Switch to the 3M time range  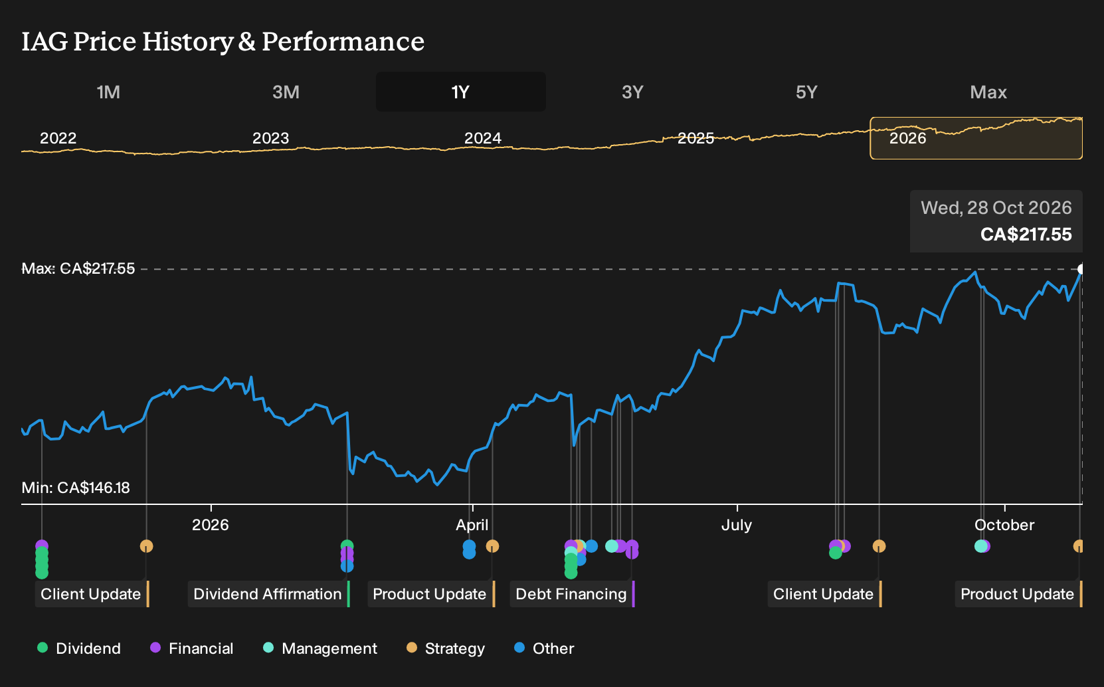(x=286, y=92)
